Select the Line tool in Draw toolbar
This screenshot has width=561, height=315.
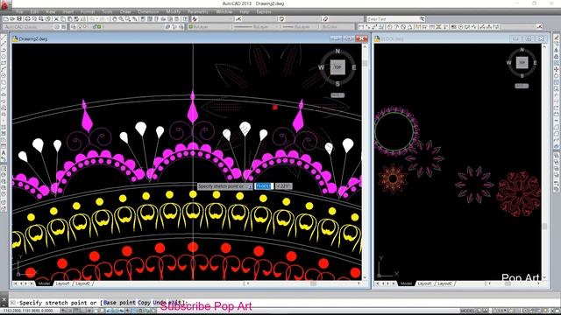pyautogui.click(x=4, y=38)
